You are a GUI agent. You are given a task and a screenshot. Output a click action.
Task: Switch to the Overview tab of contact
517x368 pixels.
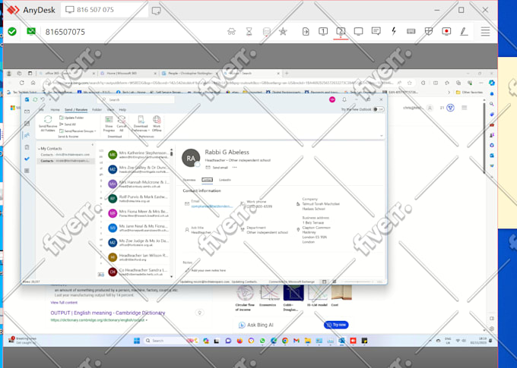[189, 180]
